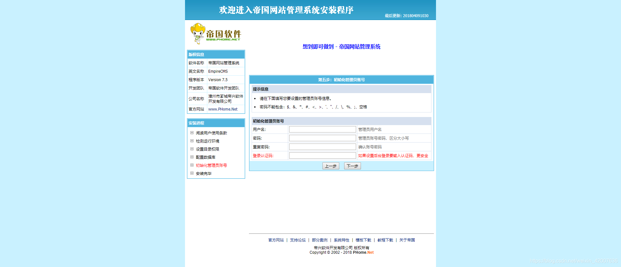Select the 安装完毕 step text

(204, 174)
